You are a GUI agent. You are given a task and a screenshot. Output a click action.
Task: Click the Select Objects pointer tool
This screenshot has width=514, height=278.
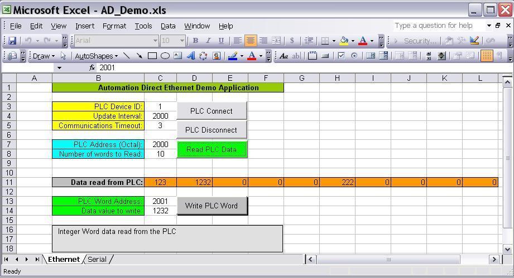tap(63, 56)
